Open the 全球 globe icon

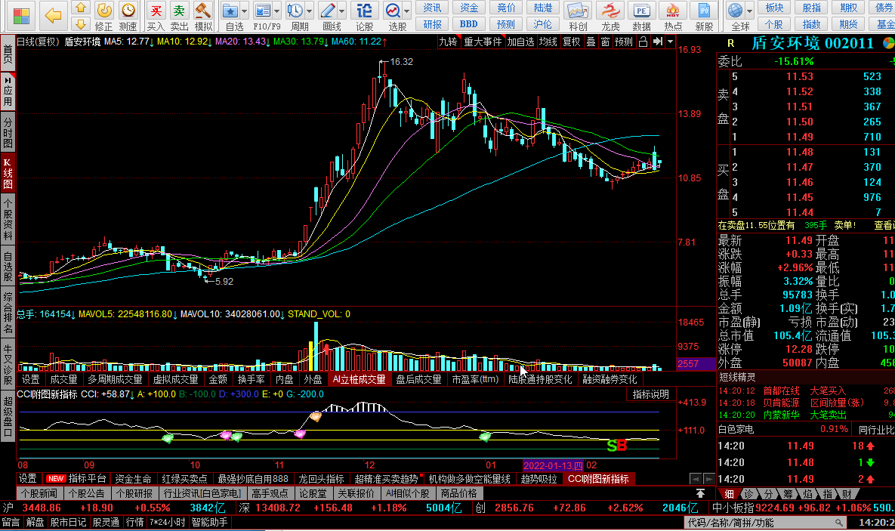735,11
